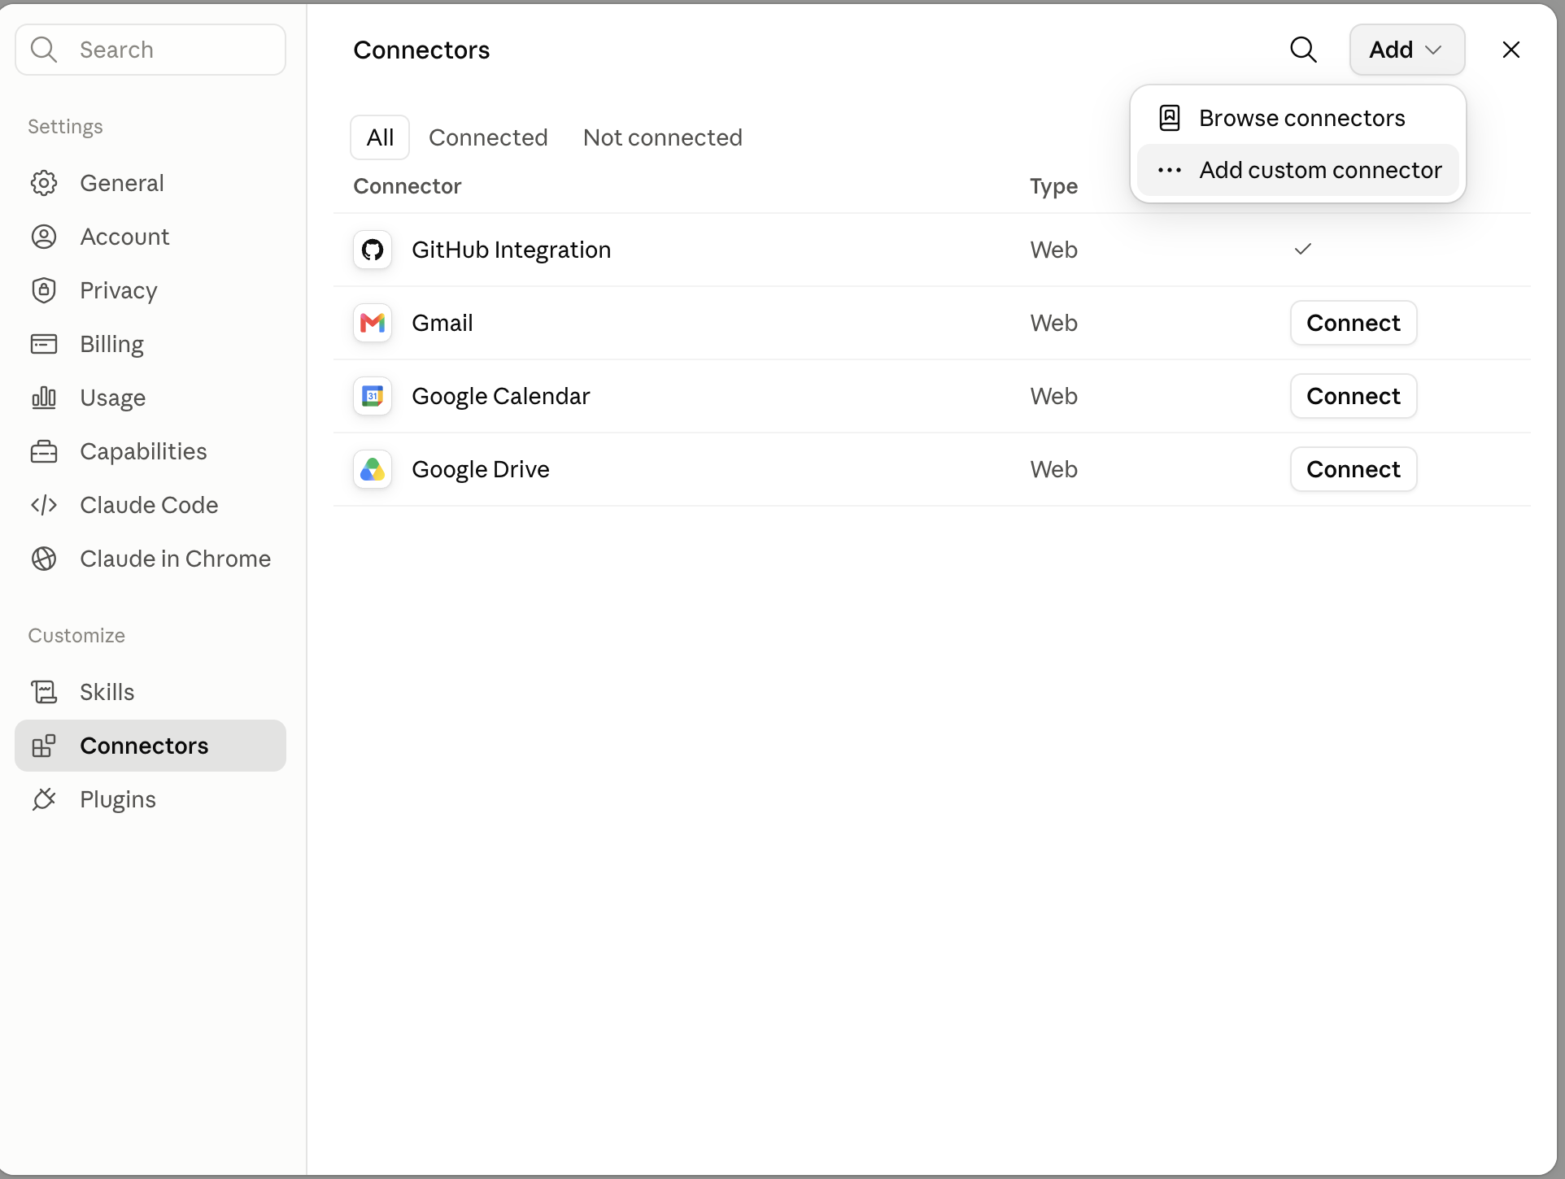Open the GitHub Integration row name
The image size is (1565, 1179).
pos(511,250)
